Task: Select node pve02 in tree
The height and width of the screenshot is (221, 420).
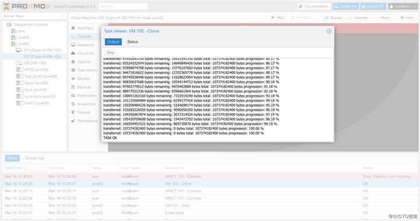Action: coord(23,37)
